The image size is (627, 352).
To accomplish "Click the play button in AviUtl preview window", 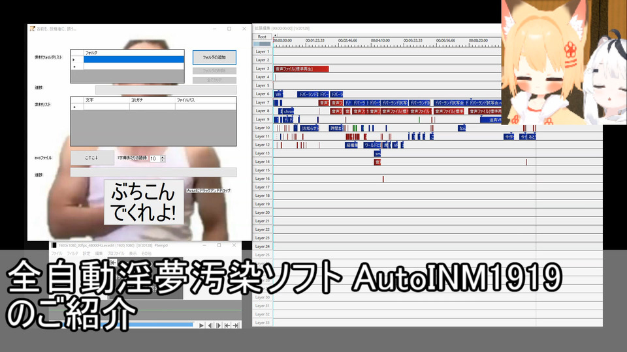I will coord(202,326).
